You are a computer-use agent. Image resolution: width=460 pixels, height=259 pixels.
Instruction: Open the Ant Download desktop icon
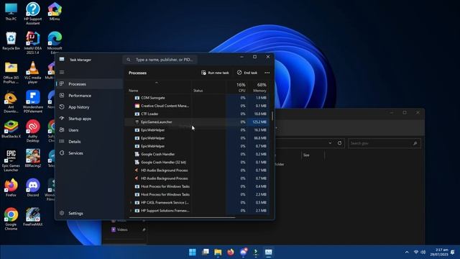coord(11,102)
